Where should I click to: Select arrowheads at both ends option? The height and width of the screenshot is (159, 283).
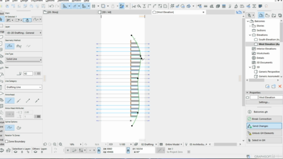click(x=37, y=101)
